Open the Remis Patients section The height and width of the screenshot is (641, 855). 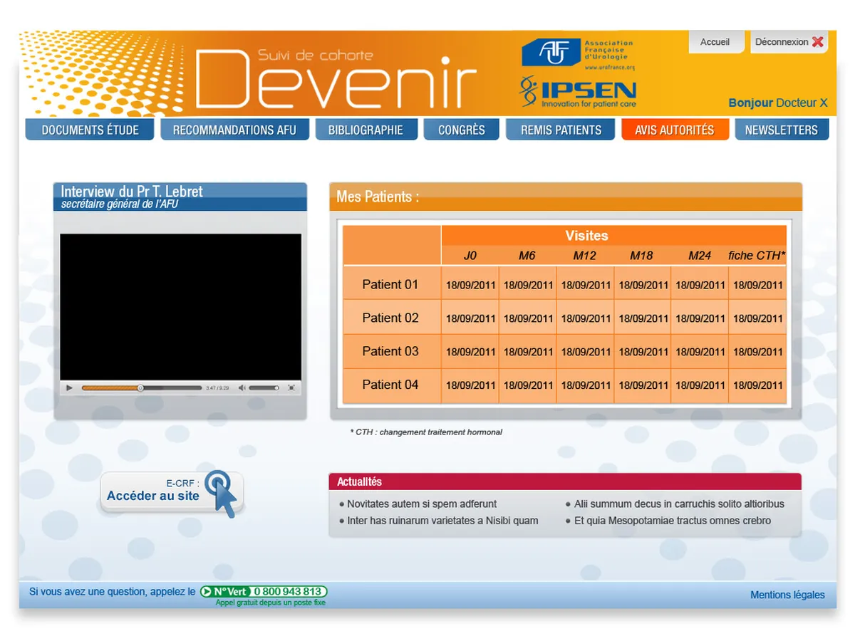coord(560,130)
